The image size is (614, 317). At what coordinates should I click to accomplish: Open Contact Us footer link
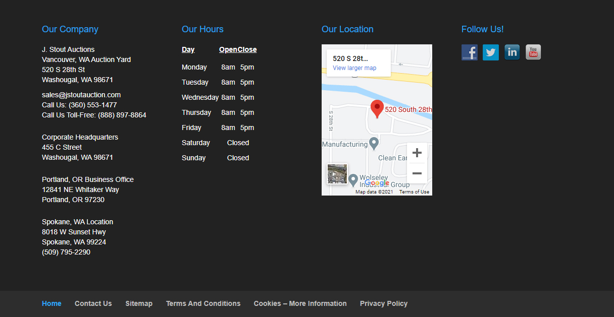click(x=93, y=303)
